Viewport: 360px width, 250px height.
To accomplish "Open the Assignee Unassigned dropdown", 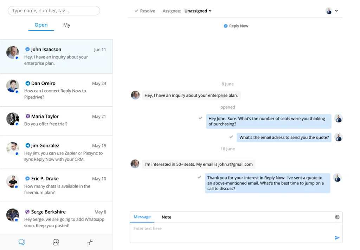I will [x=195, y=11].
